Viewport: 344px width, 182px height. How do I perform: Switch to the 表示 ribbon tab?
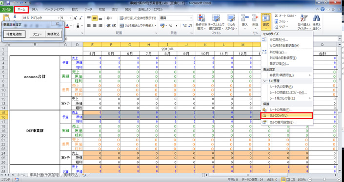(115, 9)
